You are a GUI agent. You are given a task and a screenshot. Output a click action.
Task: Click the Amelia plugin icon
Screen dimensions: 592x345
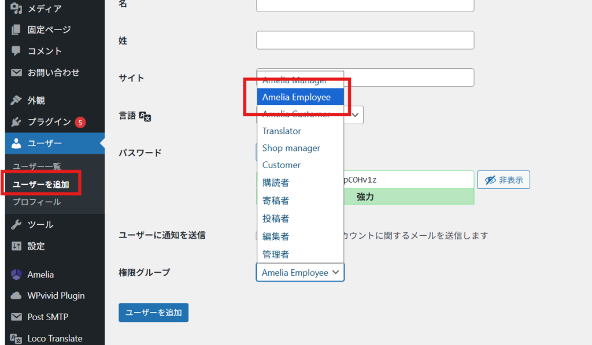(x=16, y=274)
